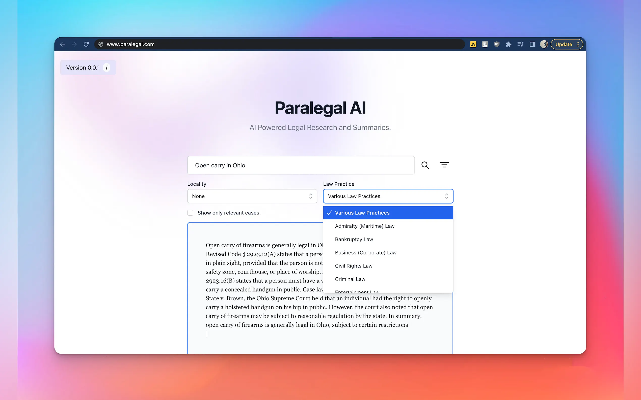Open the media control playlist icon
The height and width of the screenshot is (400, 641).
click(520, 44)
